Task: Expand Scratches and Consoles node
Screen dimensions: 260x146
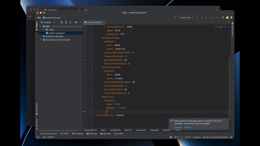Action: click(41, 40)
